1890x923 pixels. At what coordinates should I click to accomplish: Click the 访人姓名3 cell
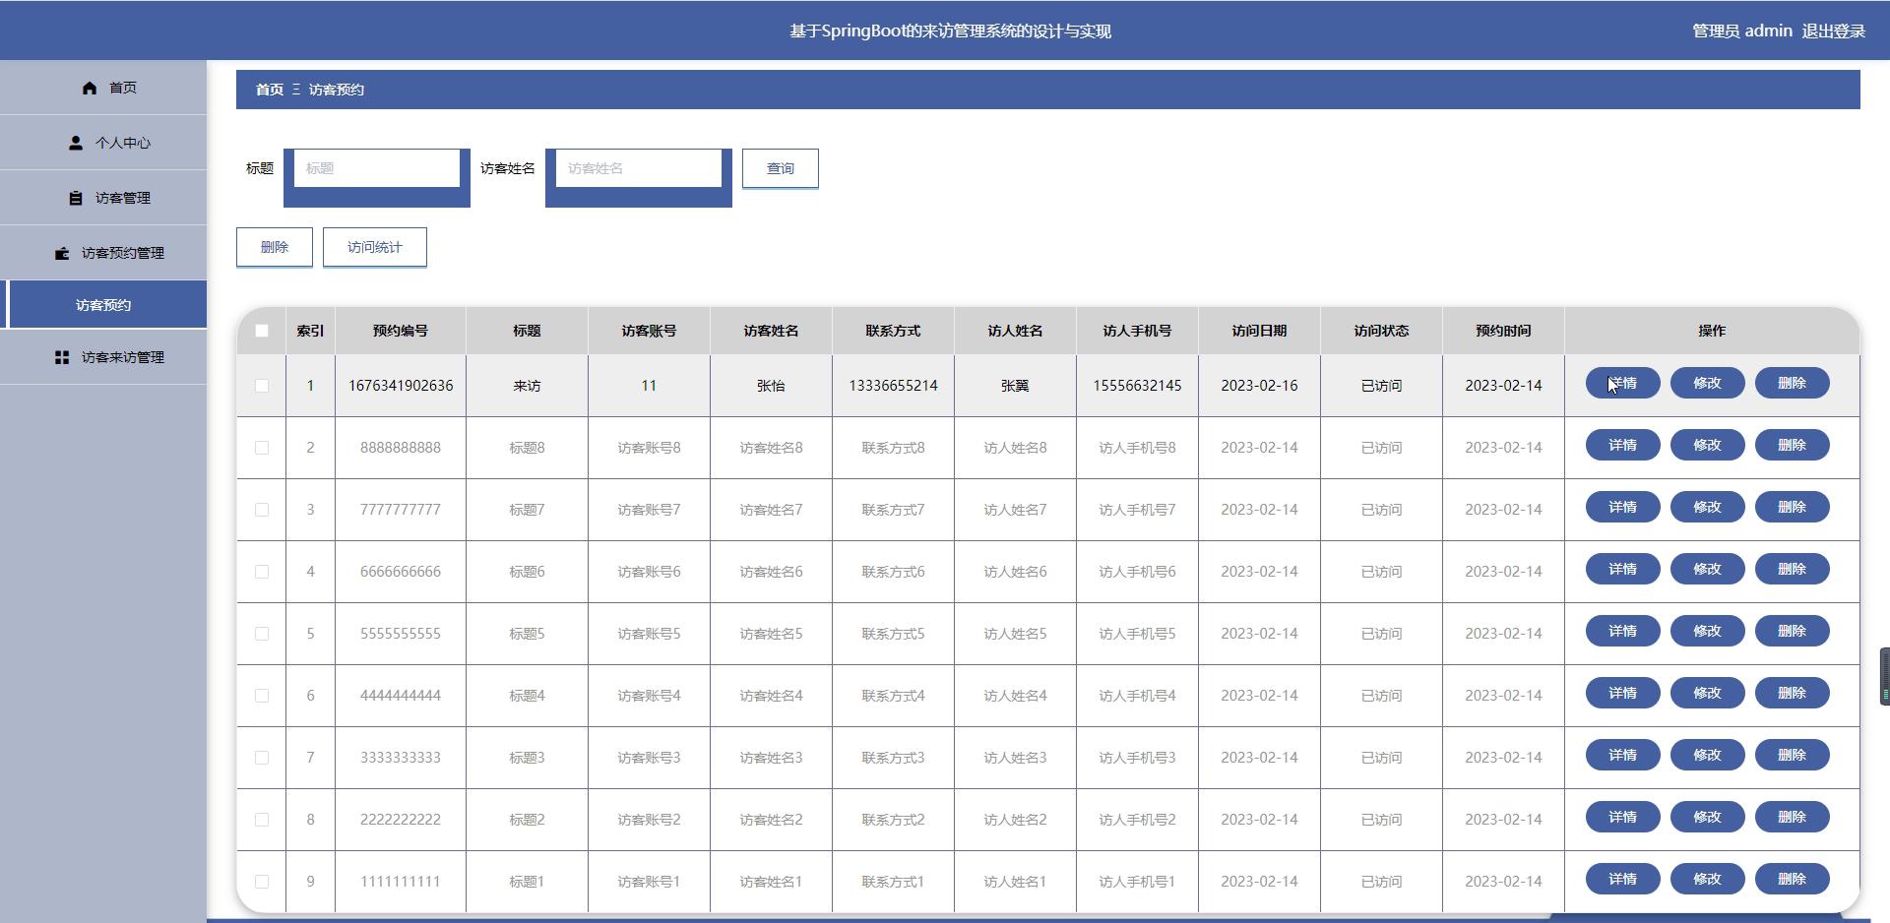click(x=1015, y=758)
